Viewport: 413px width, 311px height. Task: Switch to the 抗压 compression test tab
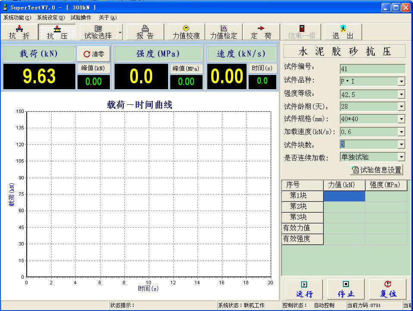[x=56, y=32]
